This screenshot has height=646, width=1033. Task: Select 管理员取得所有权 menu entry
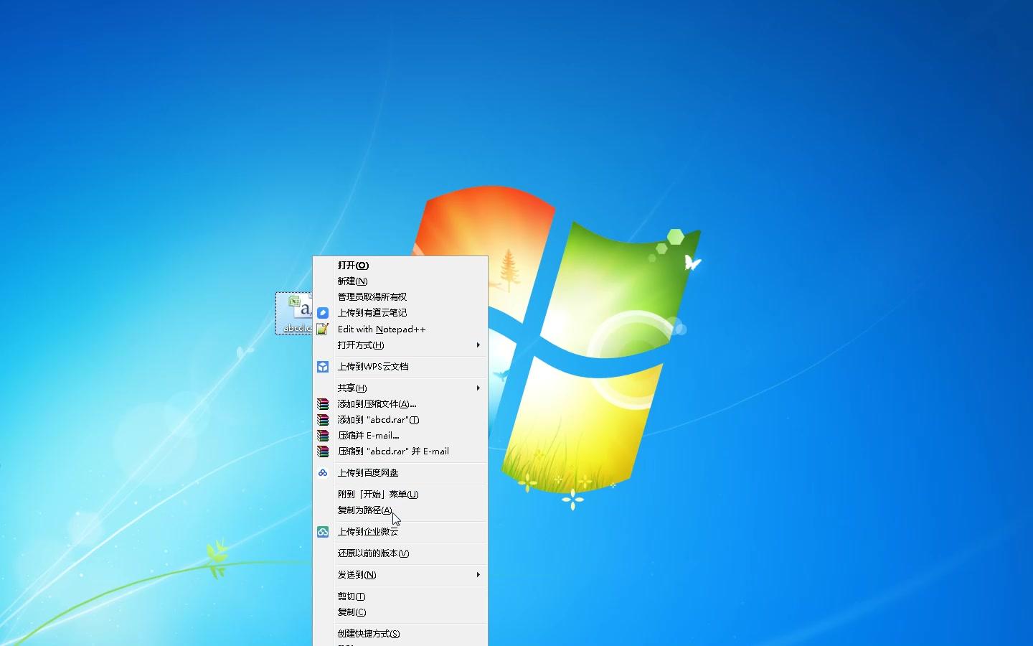400,297
